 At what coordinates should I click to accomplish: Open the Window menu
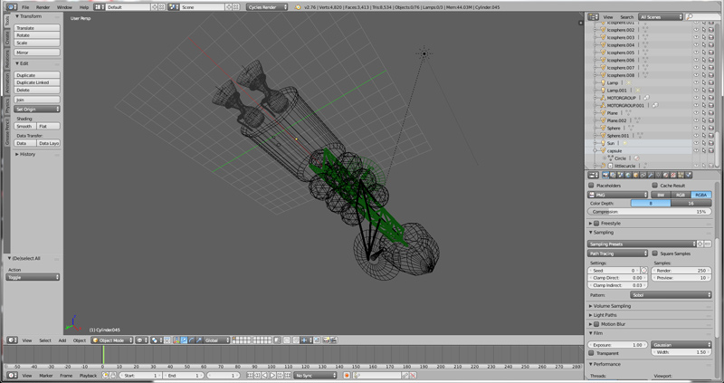64,6
